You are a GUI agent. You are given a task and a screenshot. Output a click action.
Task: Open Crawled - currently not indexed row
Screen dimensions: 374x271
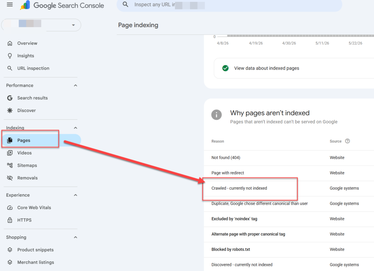pos(289,188)
